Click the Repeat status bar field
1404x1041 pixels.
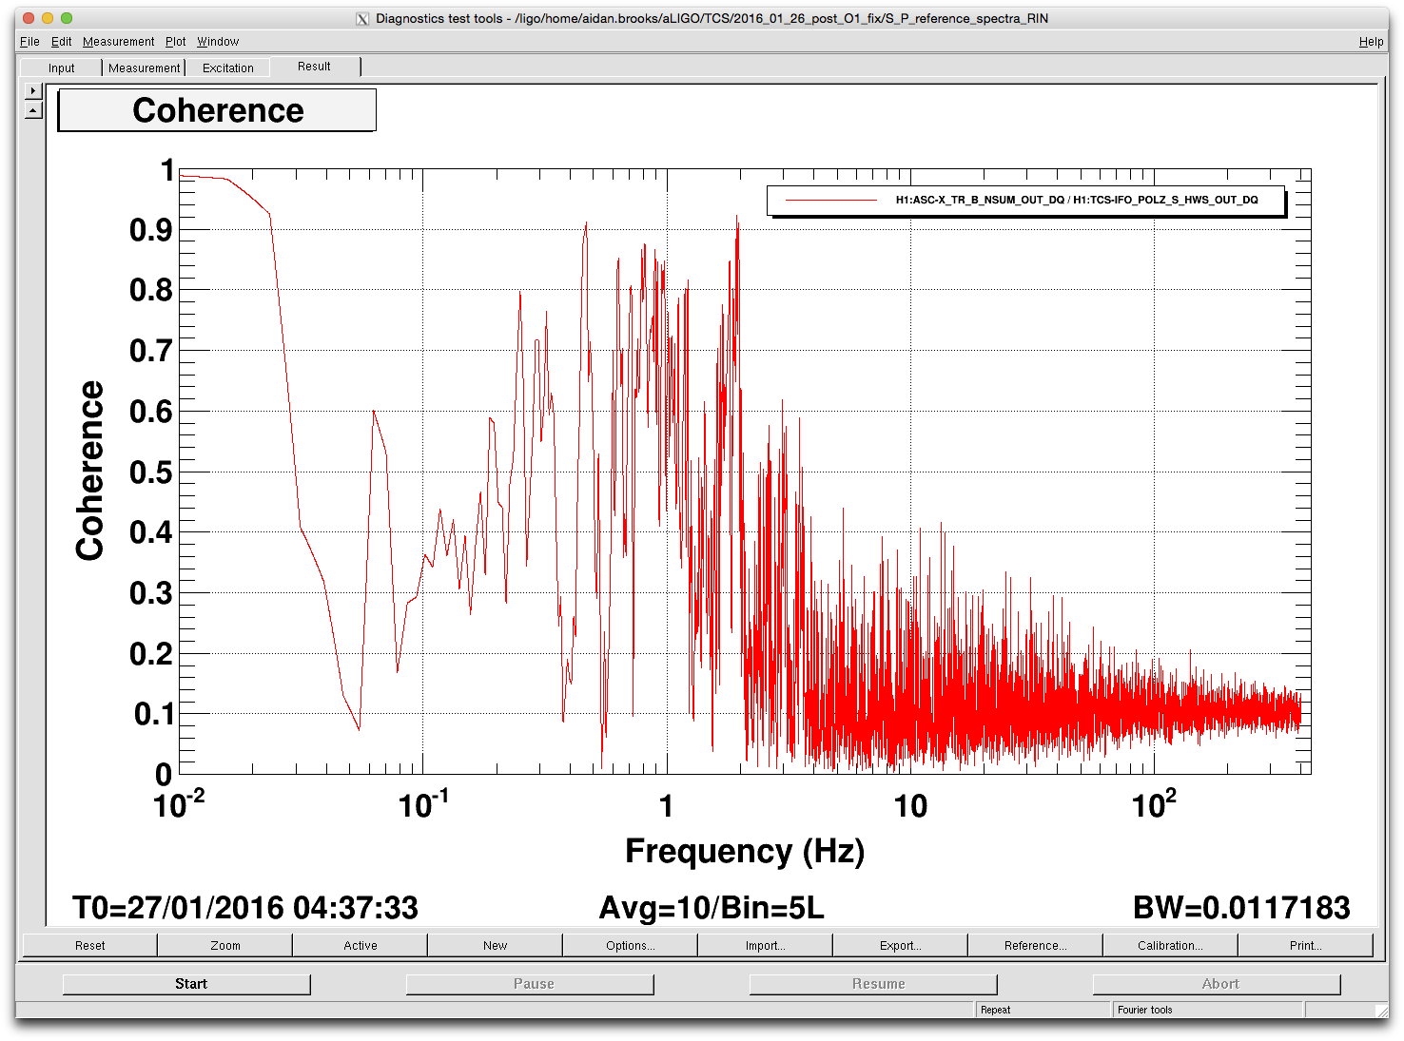[x=1043, y=1010]
